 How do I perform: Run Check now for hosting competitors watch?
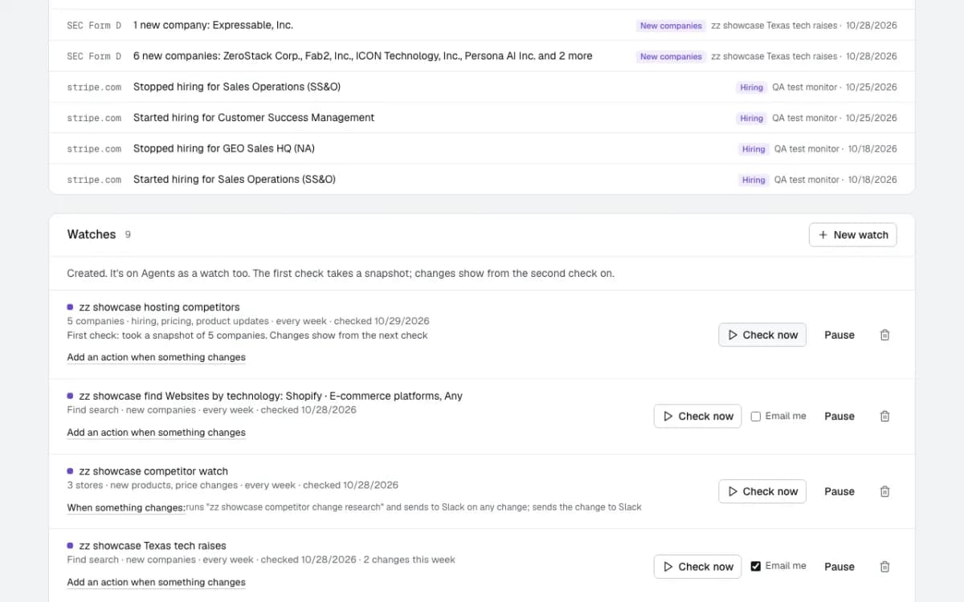(x=762, y=335)
